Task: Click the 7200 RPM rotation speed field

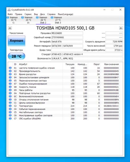Action: (114, 42)
